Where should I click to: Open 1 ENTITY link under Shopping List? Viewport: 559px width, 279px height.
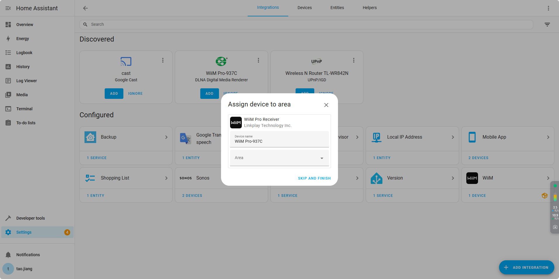[x=96, y=196]
